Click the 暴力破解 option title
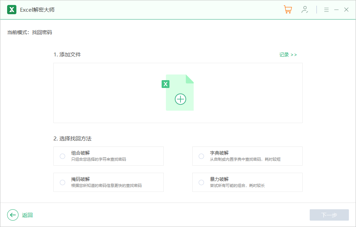Screen dimensions: 356x227 [x=219, y=179]
